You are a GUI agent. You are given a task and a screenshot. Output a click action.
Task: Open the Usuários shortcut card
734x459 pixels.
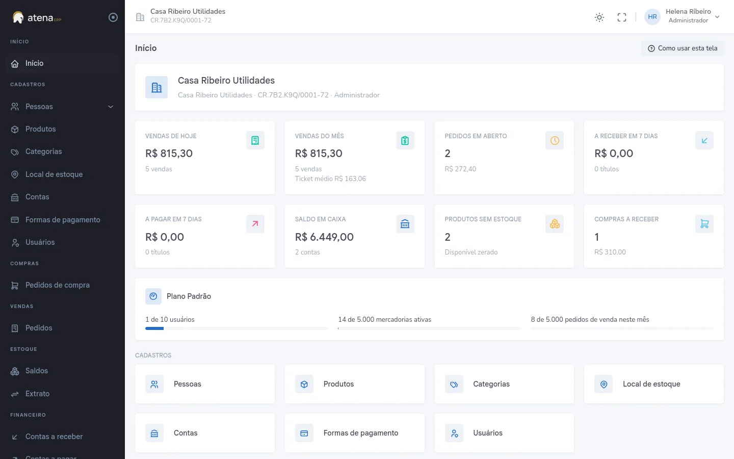point(504,433)
